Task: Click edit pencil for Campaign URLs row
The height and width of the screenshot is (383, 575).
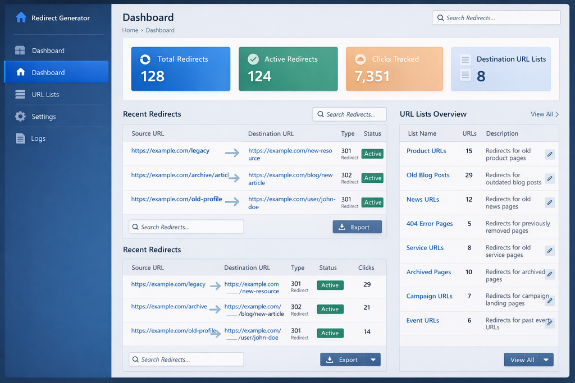Action: 550,300
